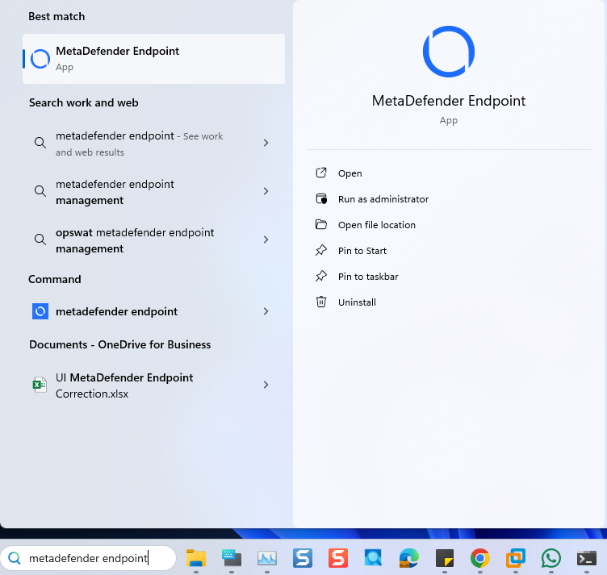Click the pin icon beside Pin to taskbar

[321, 276]
